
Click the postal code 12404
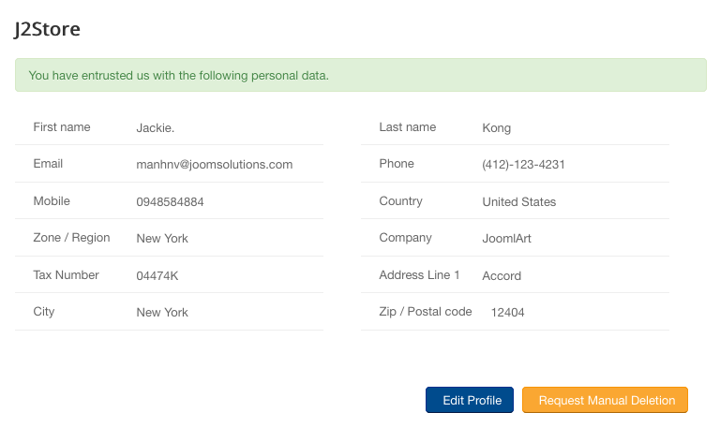coord(507,313)
